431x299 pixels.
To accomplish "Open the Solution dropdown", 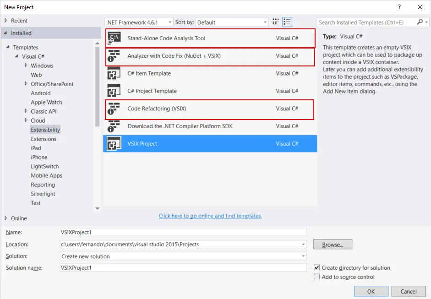I will tap(183, 256).
